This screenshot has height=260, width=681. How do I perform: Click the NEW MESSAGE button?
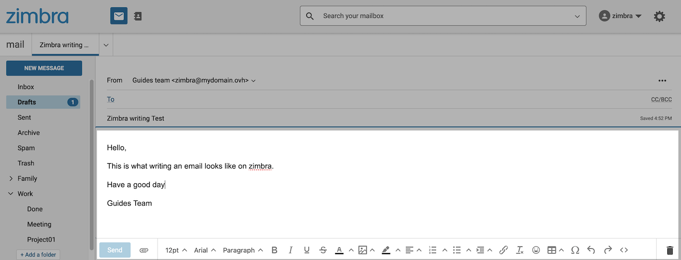[x=44, y=68]
